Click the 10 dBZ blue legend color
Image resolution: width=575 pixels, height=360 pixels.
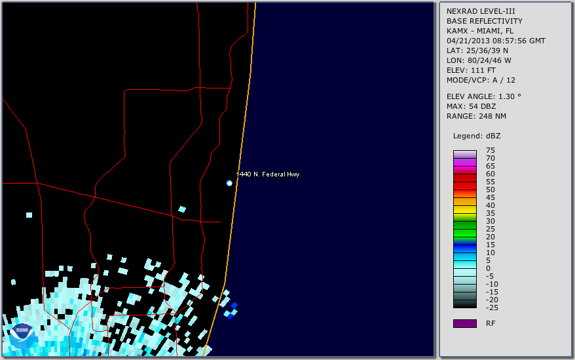pos(464,249)
